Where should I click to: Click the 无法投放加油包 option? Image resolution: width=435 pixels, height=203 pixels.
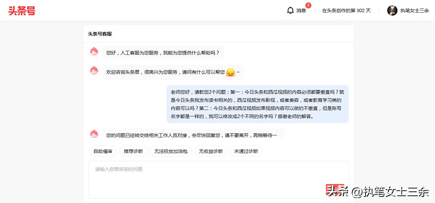coord(171,151)
